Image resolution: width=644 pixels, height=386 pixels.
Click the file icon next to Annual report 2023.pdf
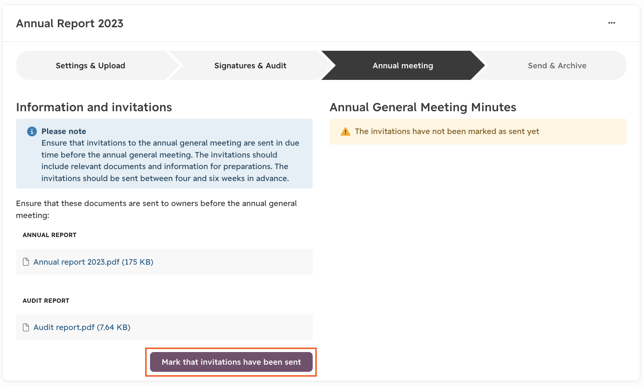(26, 262)
